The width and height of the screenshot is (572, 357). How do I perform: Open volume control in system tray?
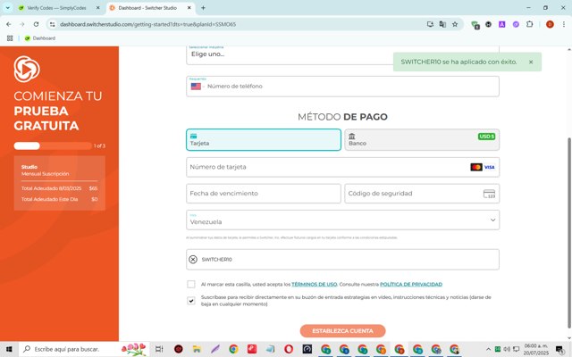point(507,349)
